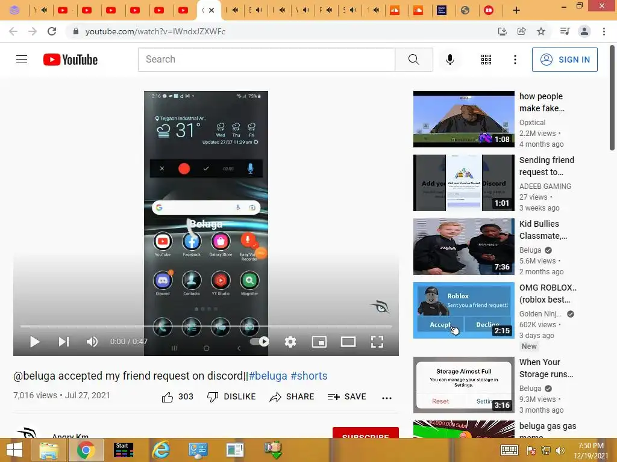The height and width of the screenshot is (462, 617).
Task: Open the #shorts hashtag link
Action: 309,376
